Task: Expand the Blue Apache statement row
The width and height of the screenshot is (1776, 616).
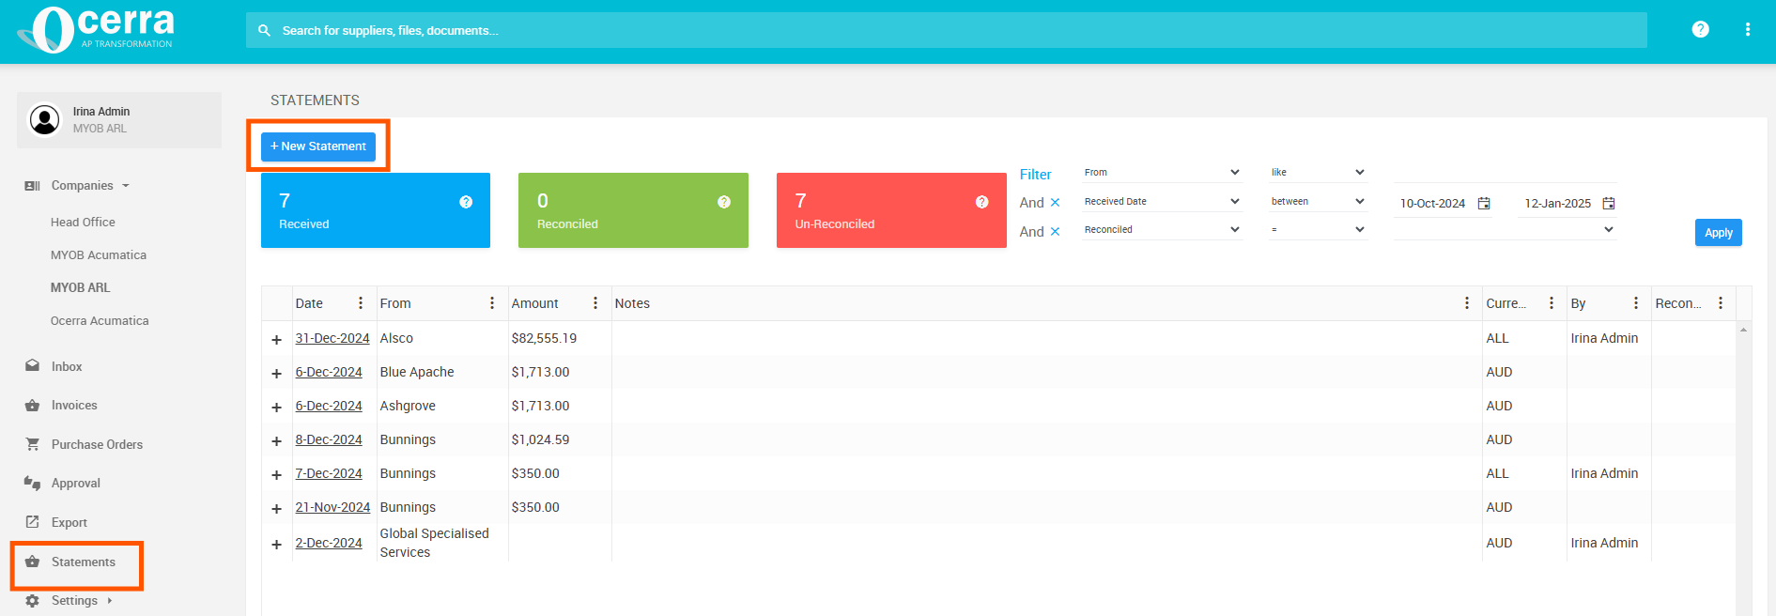Action: tap(276, 374)
